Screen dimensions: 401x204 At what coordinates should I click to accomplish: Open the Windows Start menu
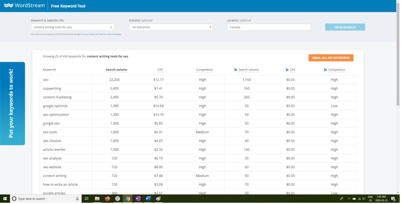tap(5, 199)
